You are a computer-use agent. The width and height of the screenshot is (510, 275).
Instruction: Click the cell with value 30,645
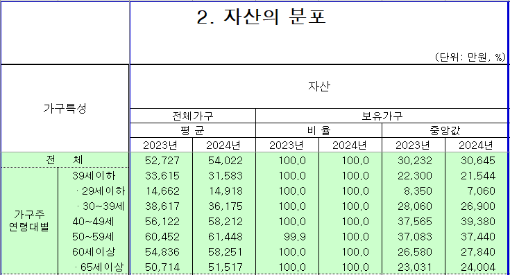click(477, 161)
